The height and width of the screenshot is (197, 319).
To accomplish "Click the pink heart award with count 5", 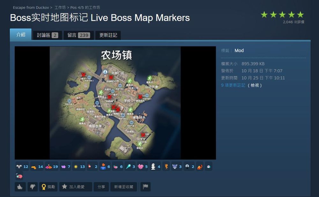I will (143, 167).
